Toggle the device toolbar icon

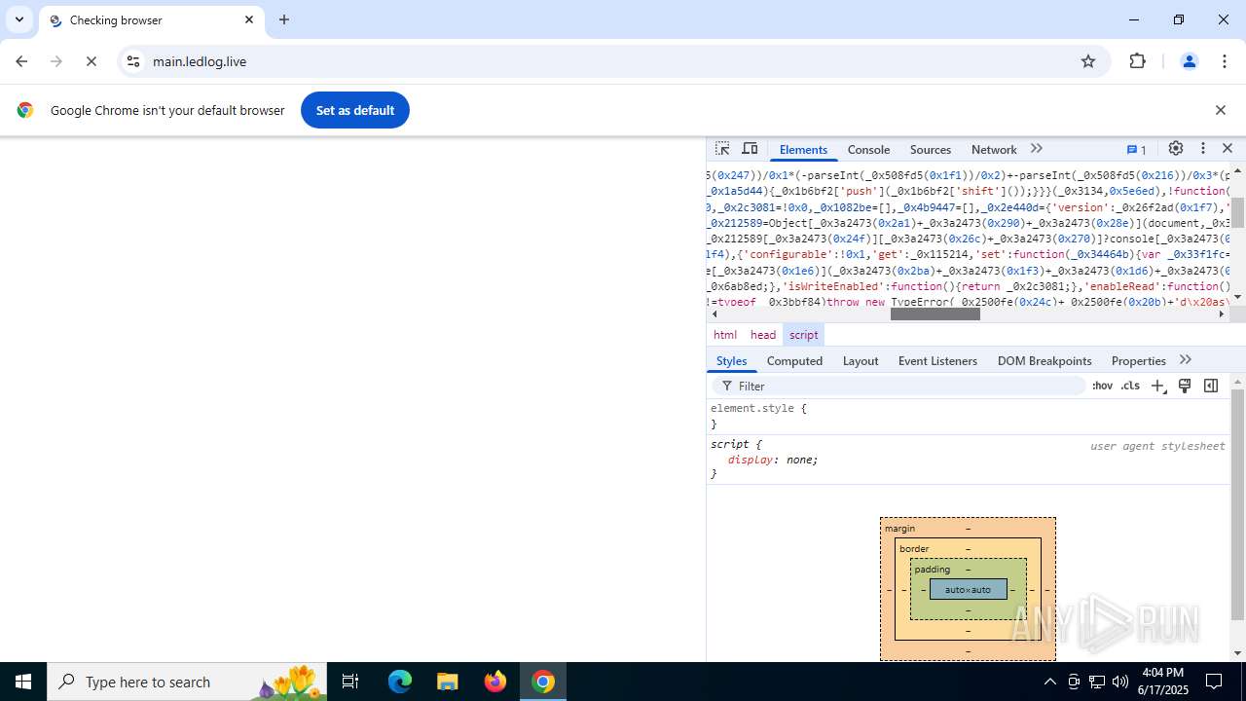pyautogui.click(x=750, y=149)
